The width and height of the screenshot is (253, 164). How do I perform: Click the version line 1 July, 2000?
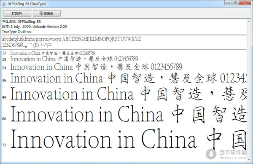(x=35, y=27)
